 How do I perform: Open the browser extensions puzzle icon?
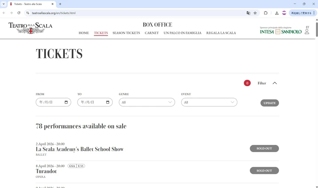[x=266, y=13]
